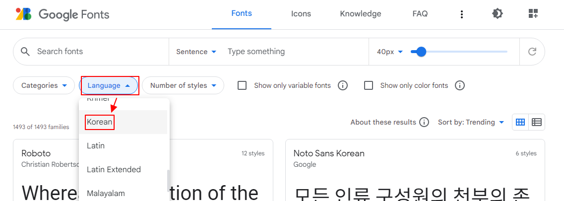Toggle the dark theme icon
Image resolution: width=564 pixels, height=201 pixels.
(x=497, y=14)
